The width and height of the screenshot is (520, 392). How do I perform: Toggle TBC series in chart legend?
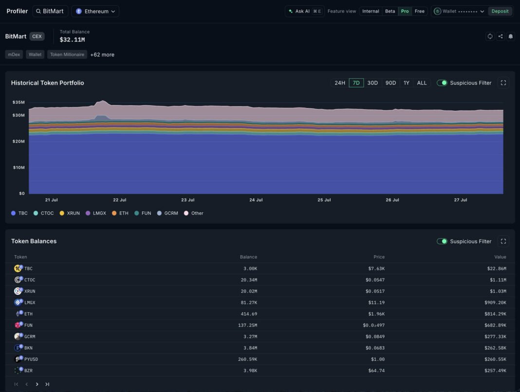click(x=19, y=213)
